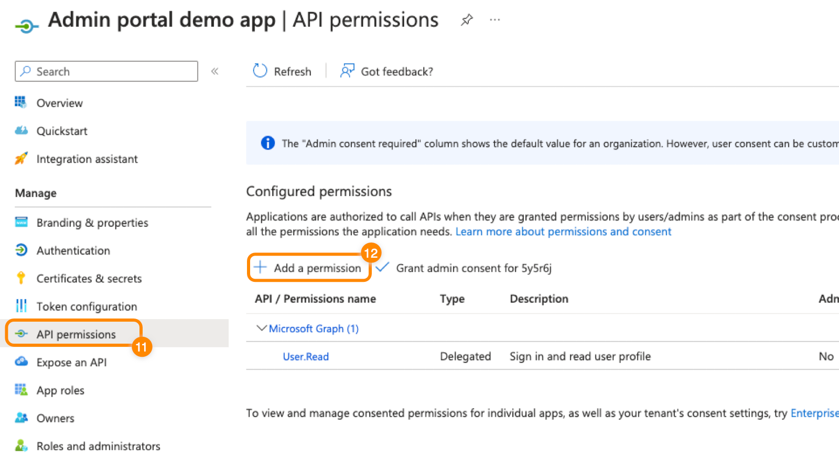Click the Refresh button

coord(282,71)
